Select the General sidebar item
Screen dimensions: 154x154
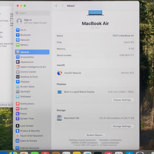pos(32,52)
